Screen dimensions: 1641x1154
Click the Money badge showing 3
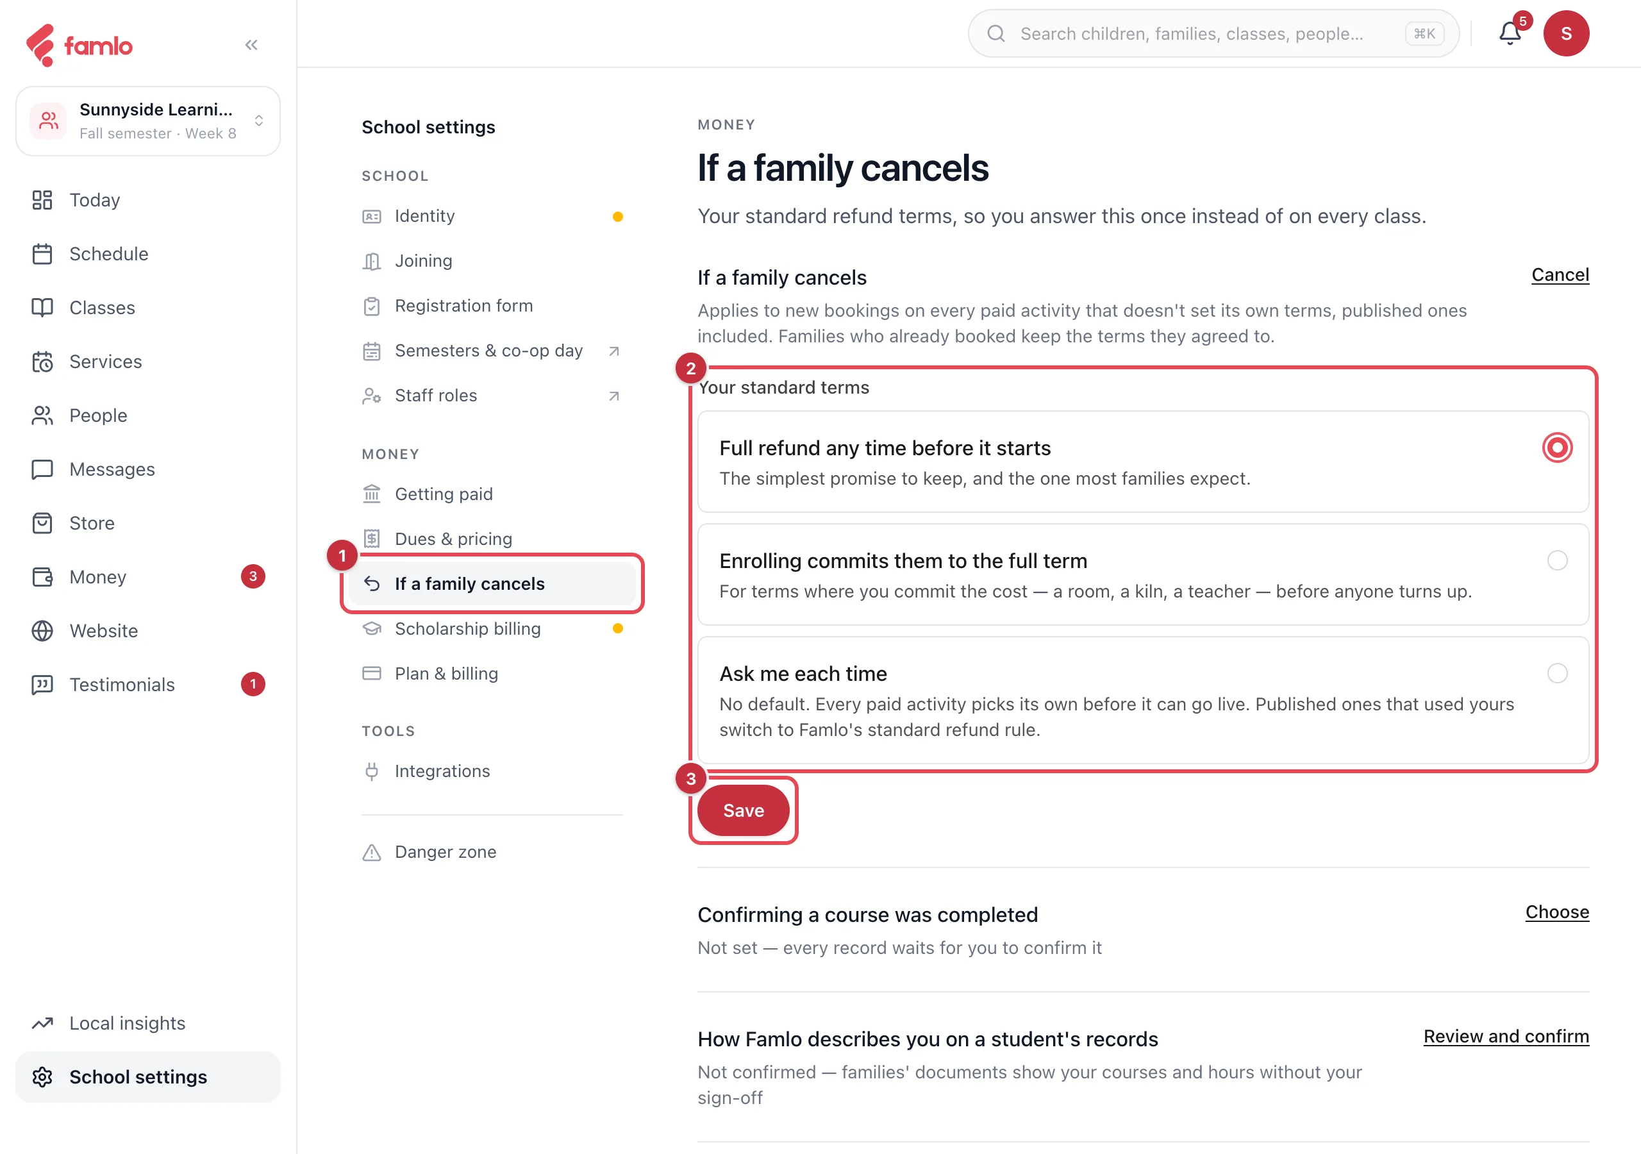(253, 577)
